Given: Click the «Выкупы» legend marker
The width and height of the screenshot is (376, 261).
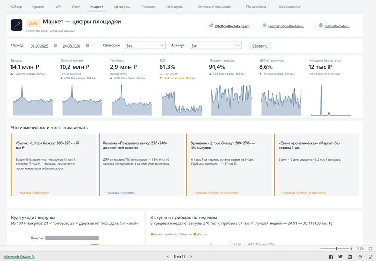Looking at the screenshot, I should click(x=179, y=234).
